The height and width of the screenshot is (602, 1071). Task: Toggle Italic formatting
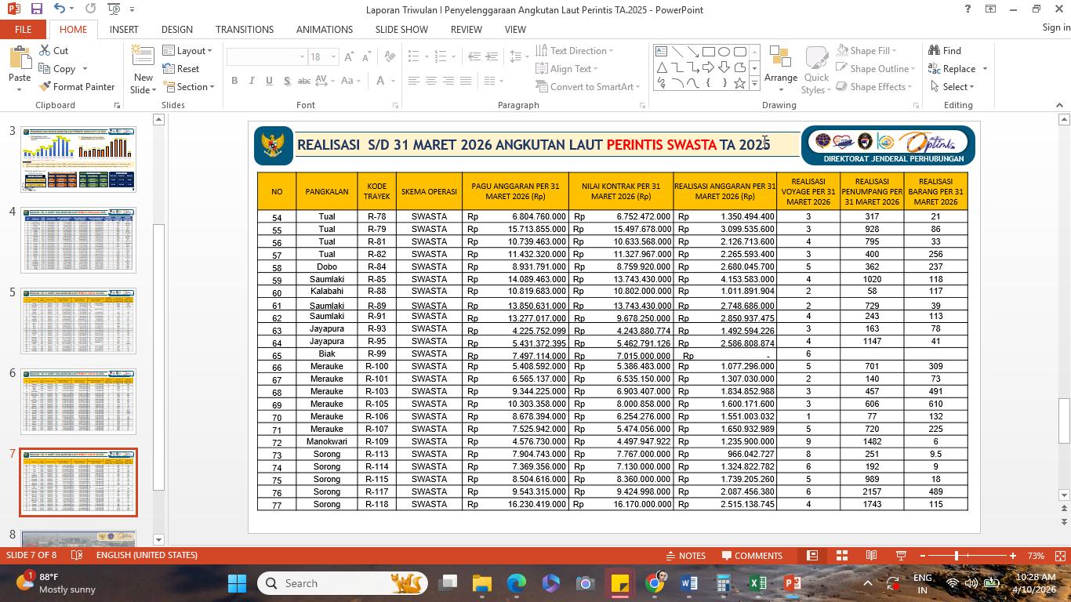[x=252, y=81]
